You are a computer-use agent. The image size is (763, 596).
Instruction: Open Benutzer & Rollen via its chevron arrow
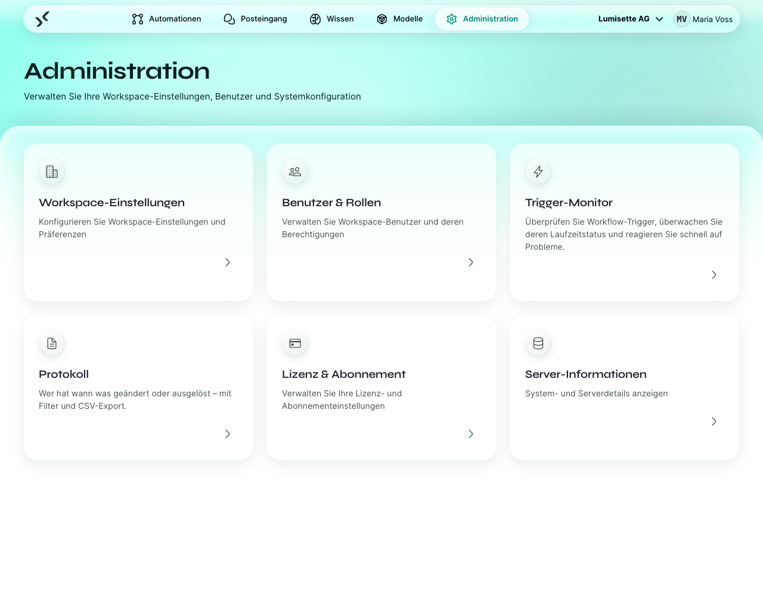click(471, 262)
